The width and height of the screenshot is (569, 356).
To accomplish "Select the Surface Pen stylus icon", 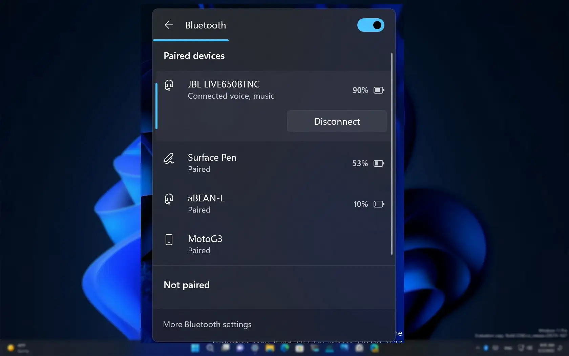I will pos(169,158).
